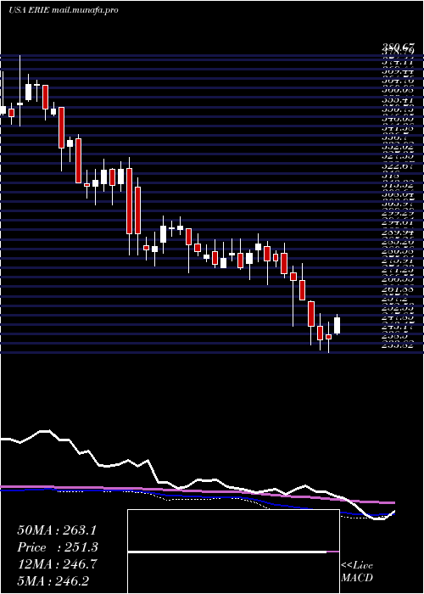
Task: Click the 'Price : 251.3' readout
Action: point(58,547)
